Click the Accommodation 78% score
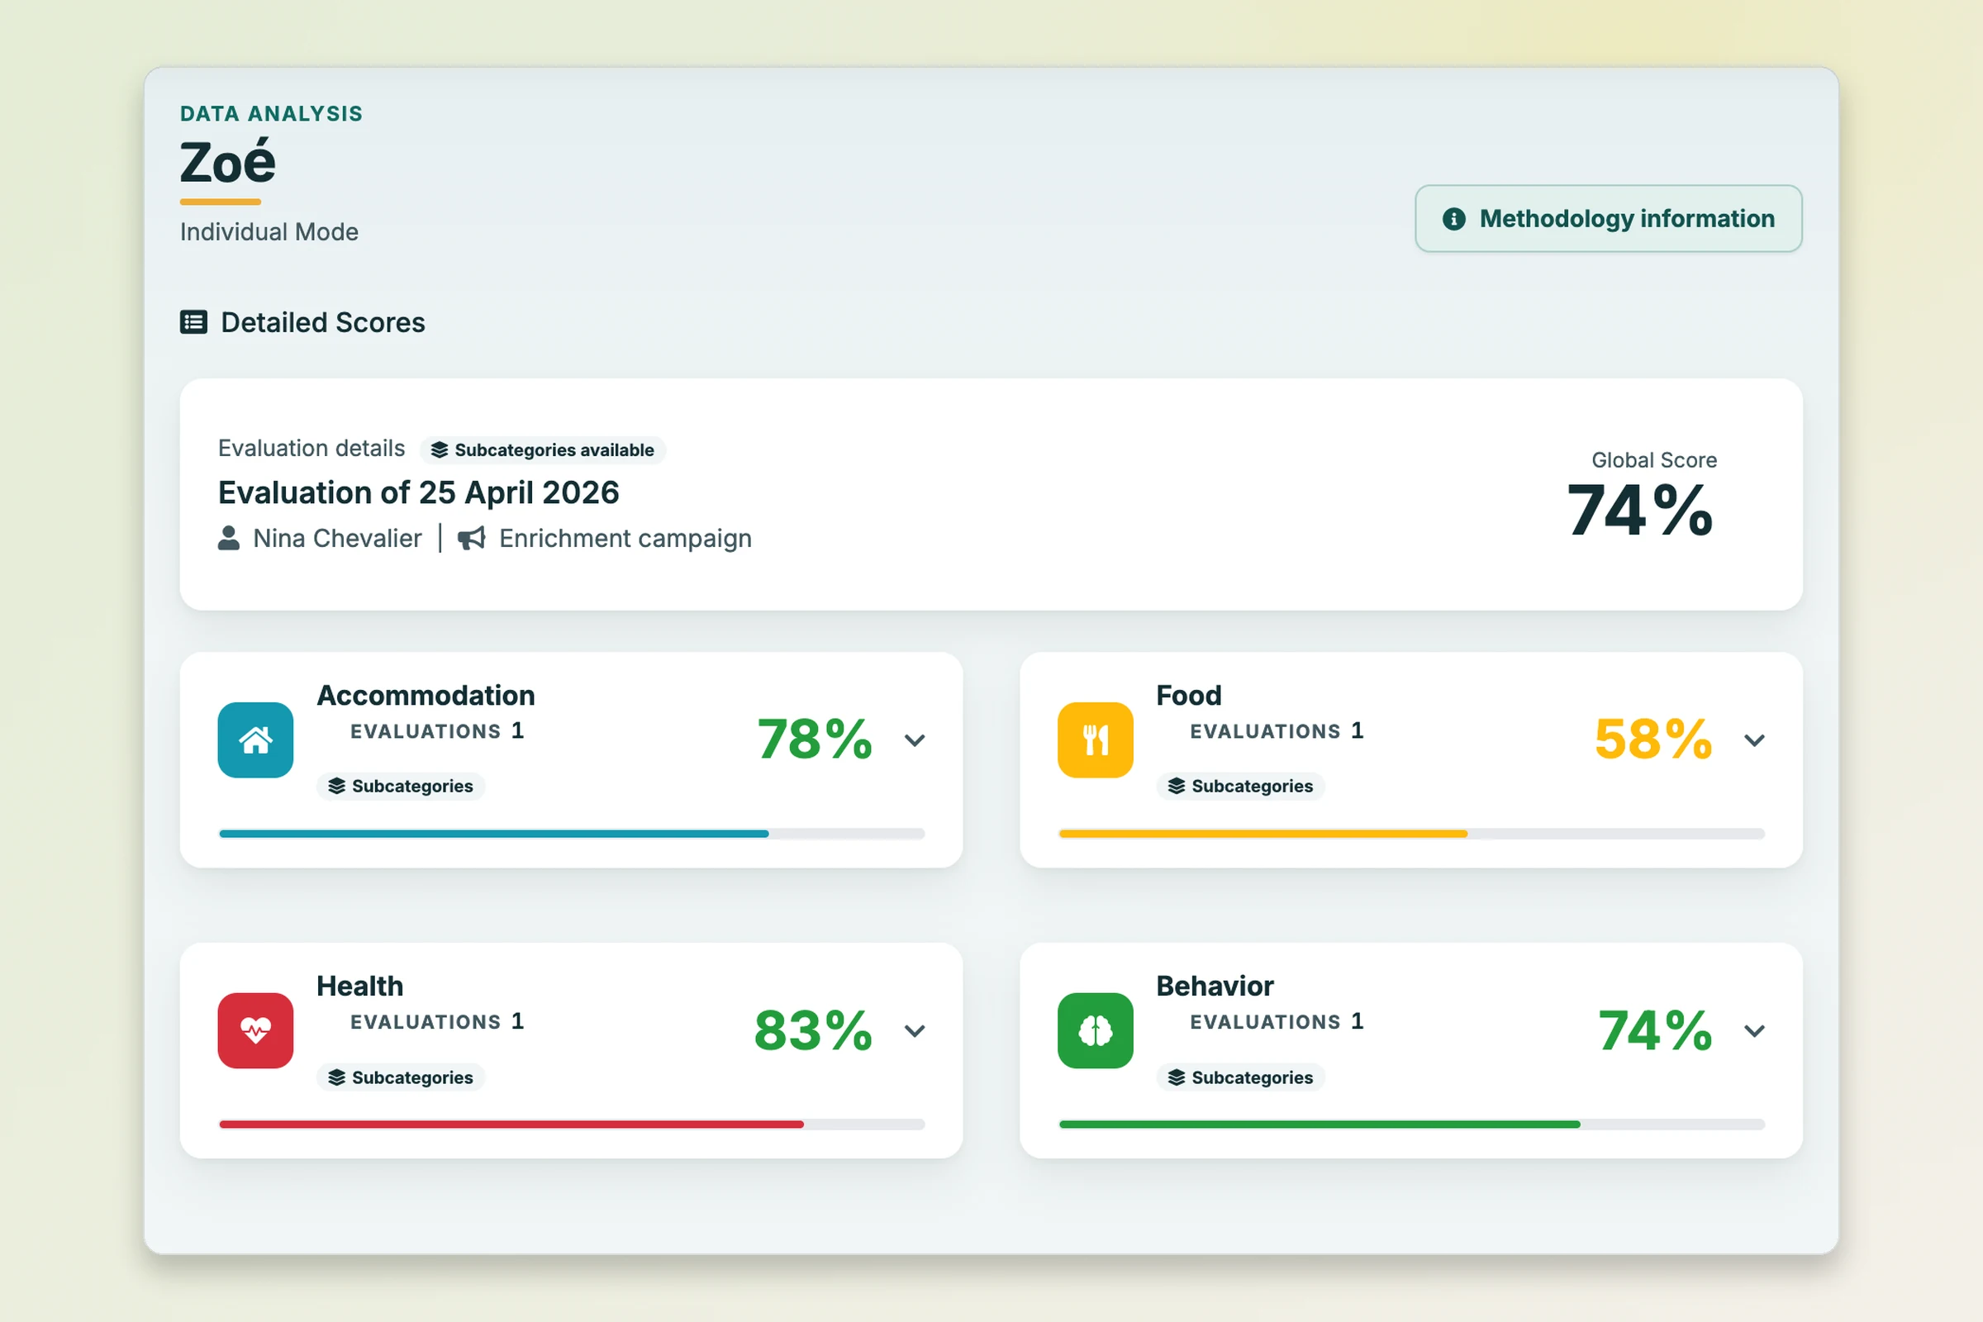1983x1322 pixels. point(815,739)
